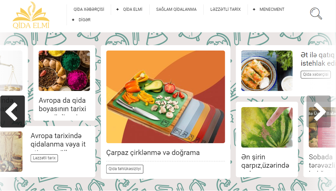336x191 pixels.
Task: Open the QİDA XƏBƏRÇİSİ menu item
Action: [89, 9]
